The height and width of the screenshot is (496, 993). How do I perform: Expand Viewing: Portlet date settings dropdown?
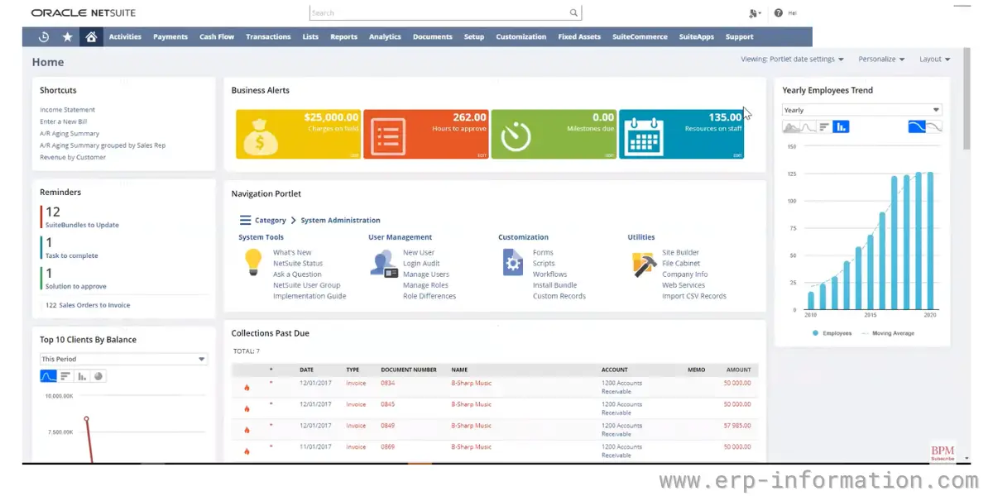792,60
